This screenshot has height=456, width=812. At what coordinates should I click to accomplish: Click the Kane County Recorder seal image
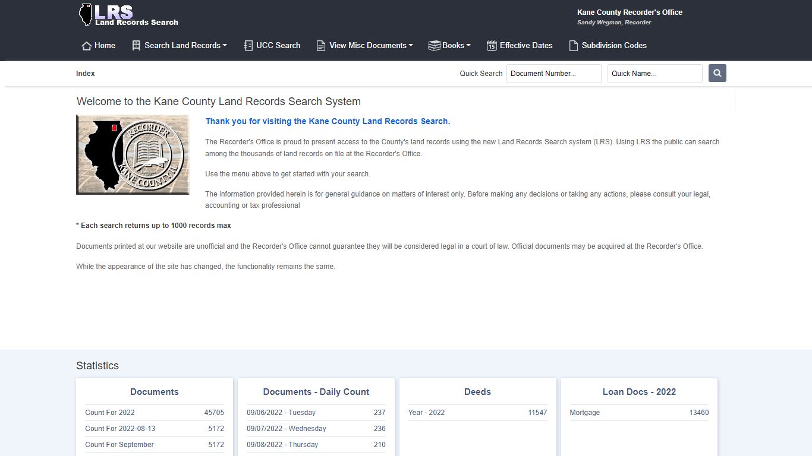[x=133, y=154]
